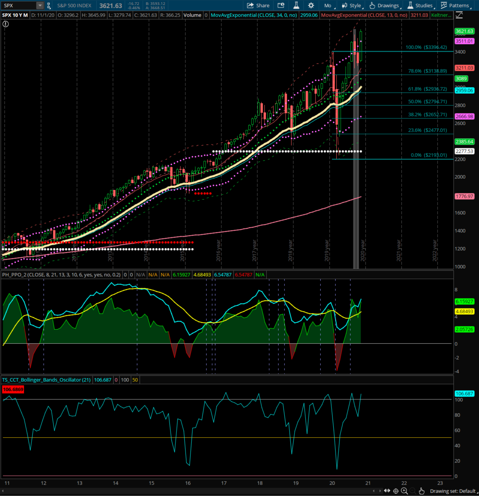
Task: Click the SPX symbol input field
Action: pos(19,5)
